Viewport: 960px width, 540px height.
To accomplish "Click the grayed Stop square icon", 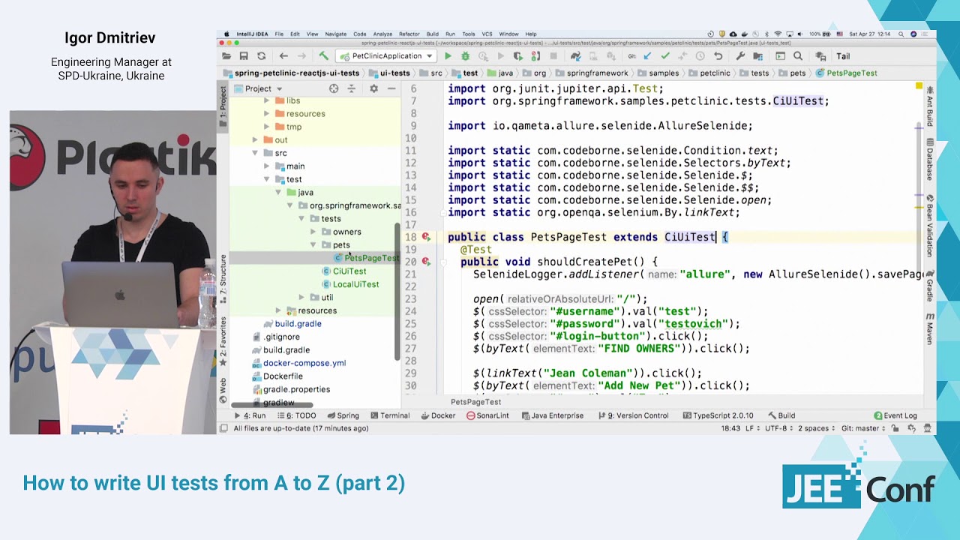I will (553, 56).
